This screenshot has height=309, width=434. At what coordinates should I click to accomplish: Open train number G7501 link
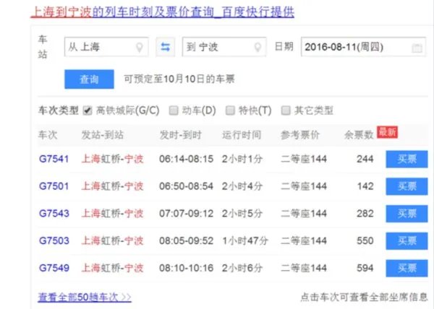(54, 186)
